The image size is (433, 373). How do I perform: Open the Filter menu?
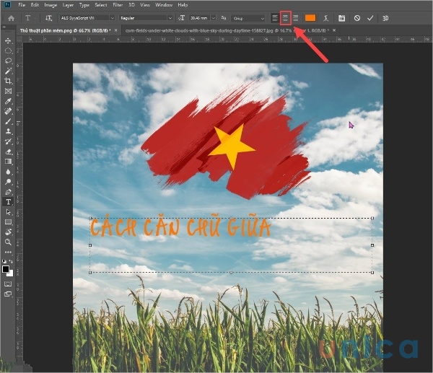pyautogui.click(x=118, y=5)
